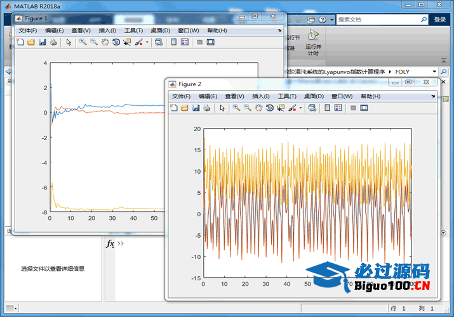Click Open File icon in Figure 1 toolbar
This screenshot has height=317, width=454.
tap(31, 42)
